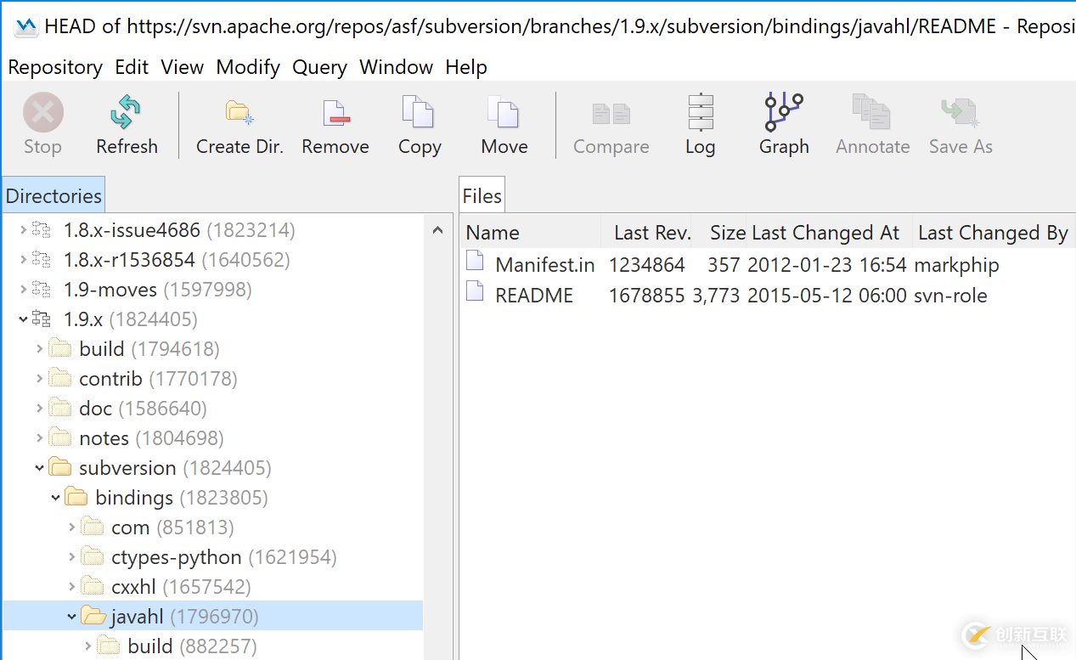
Task: Click the 1.9-moves branch icon
Action: (41, 290)
